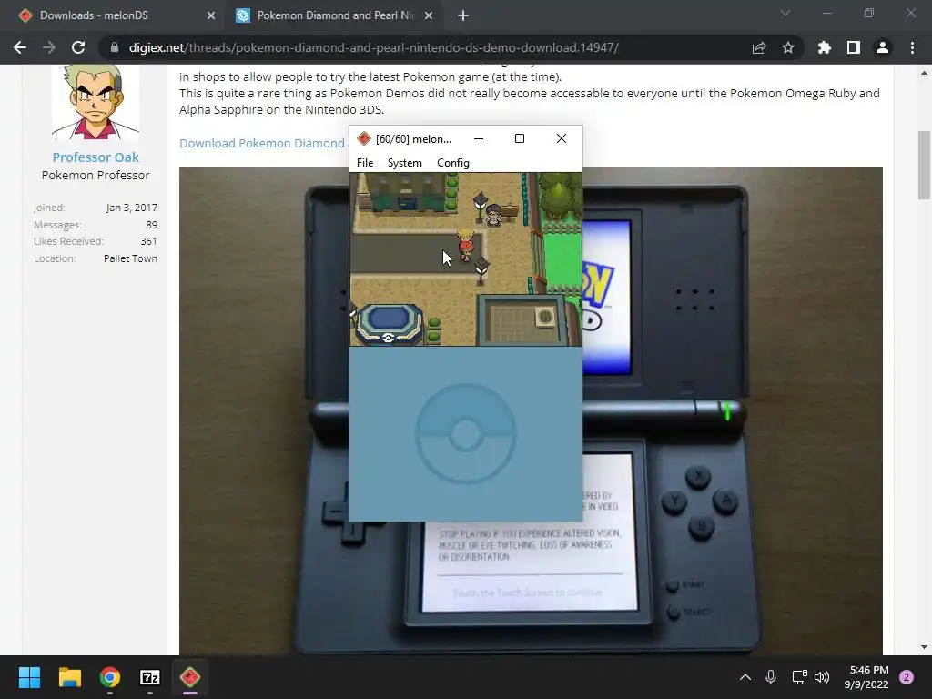
Task: Open the Download Pokemon Diamond link
Action: point(263,143)
